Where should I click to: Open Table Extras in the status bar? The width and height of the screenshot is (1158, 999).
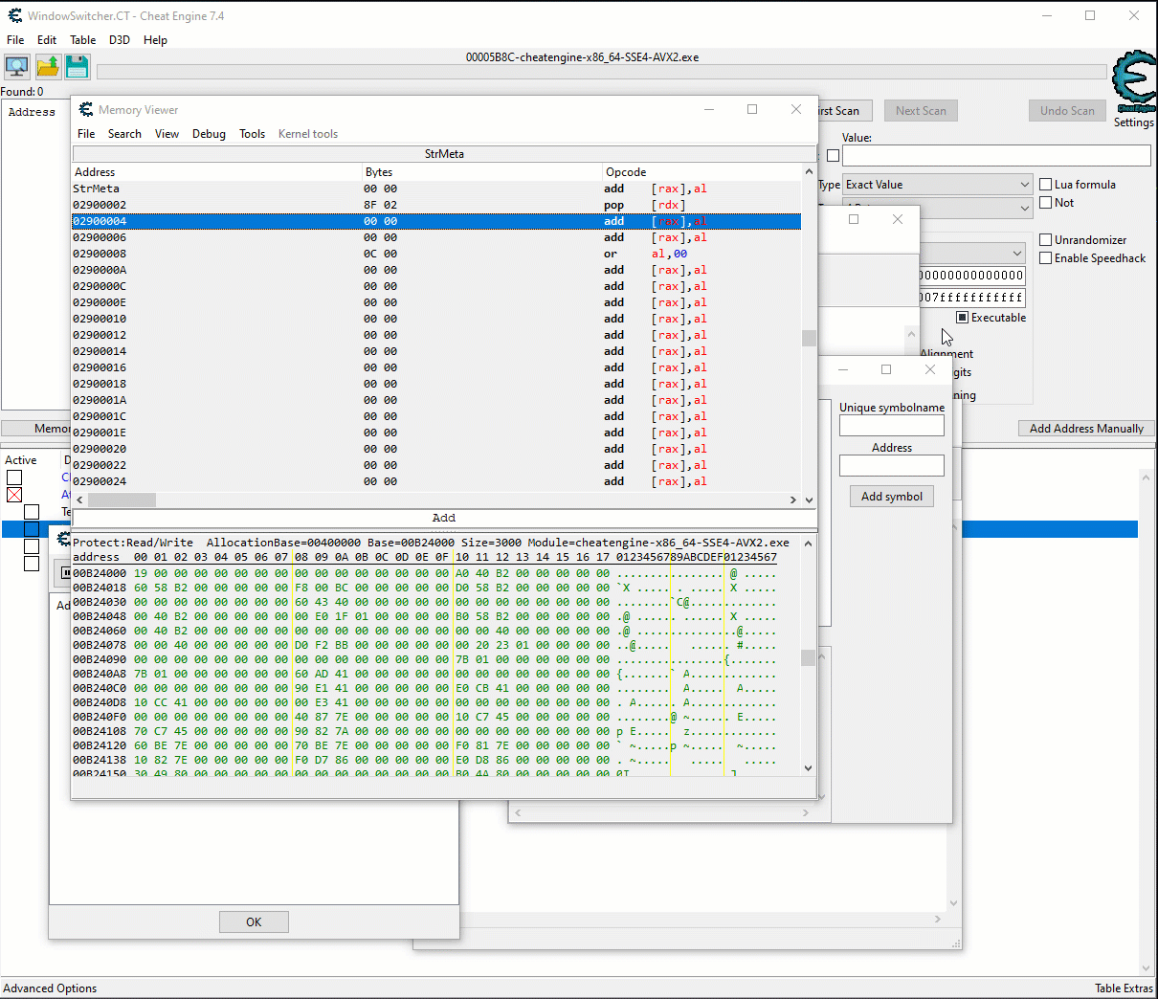coord(1125,988)
